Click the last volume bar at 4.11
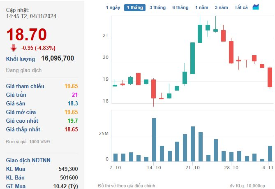The width and height of the screenshot is (275, 189). point(270,154)
